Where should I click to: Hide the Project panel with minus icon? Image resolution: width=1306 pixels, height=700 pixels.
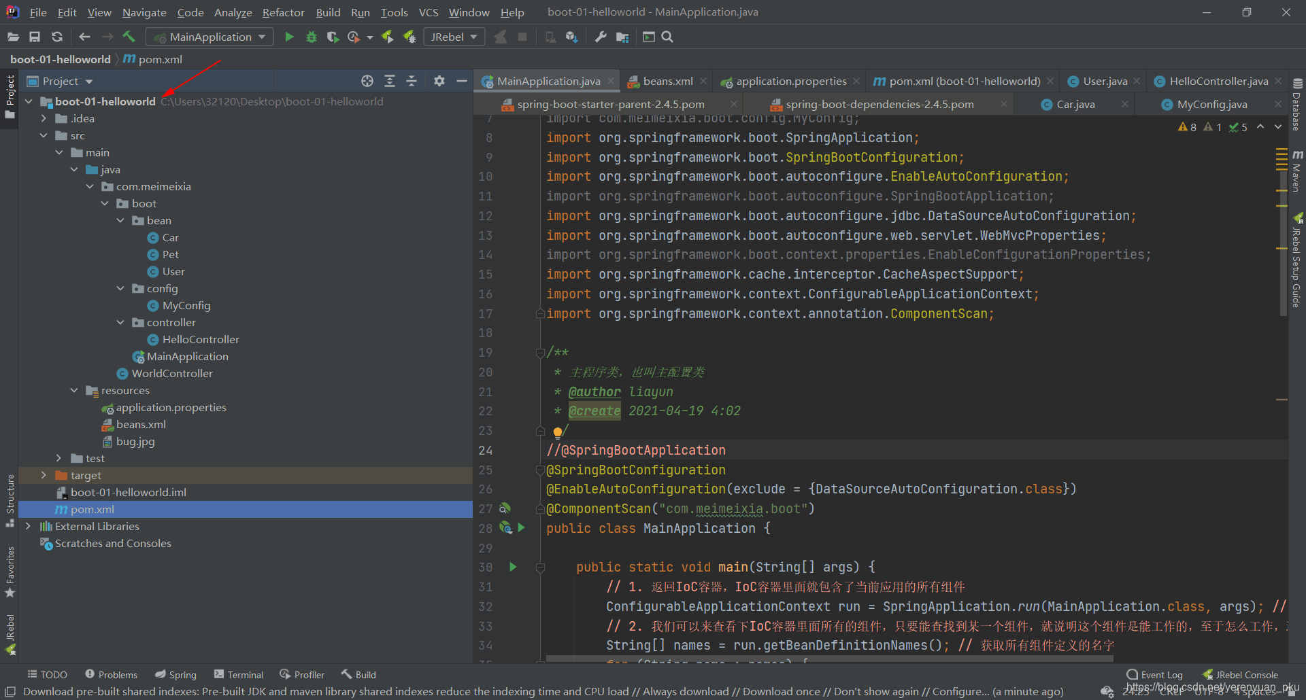[x=461, y=81]
